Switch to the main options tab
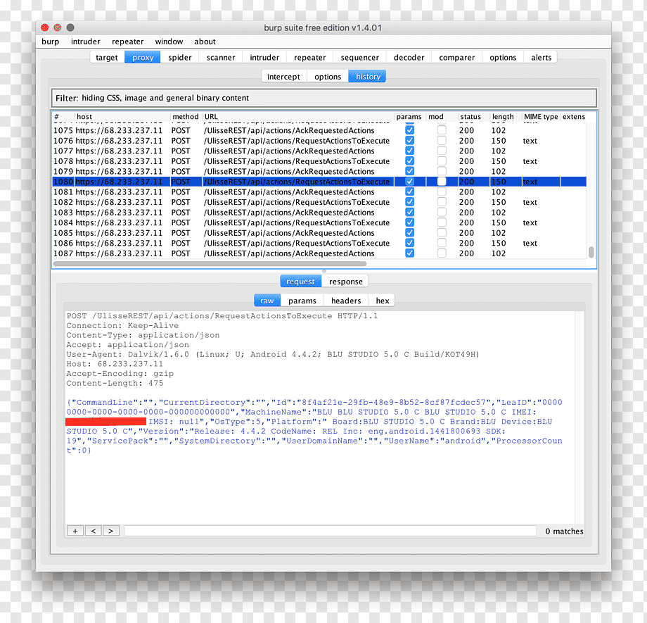The height and width of the screenshot is (623, 647). click(x=503, y=58)
